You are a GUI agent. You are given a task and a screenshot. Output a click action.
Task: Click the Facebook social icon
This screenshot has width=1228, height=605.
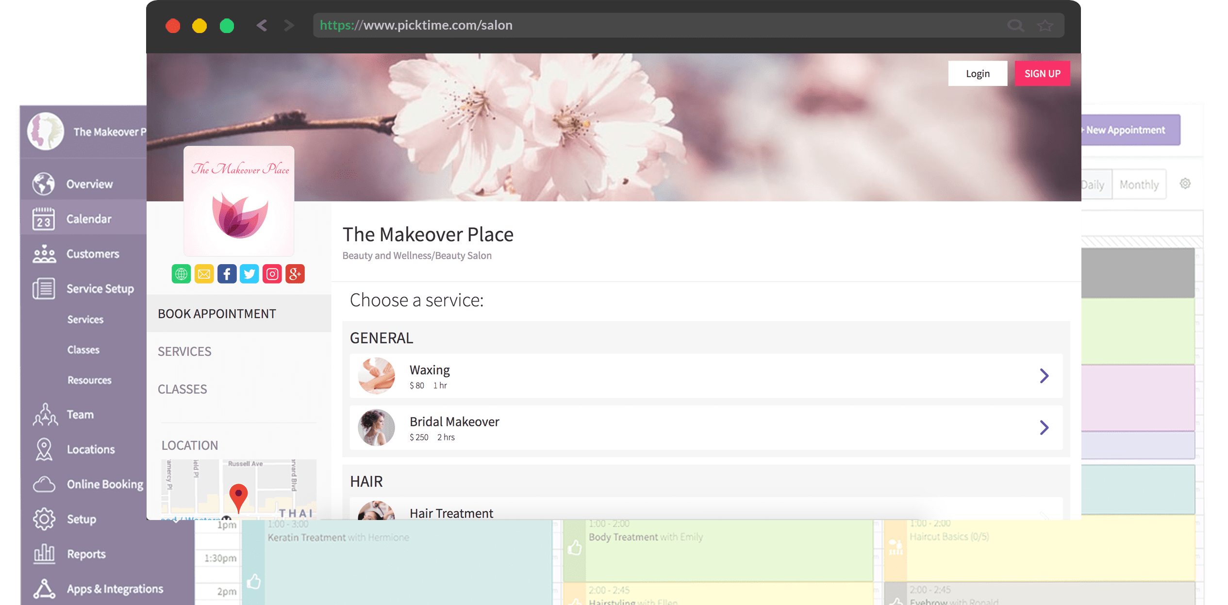227,274
